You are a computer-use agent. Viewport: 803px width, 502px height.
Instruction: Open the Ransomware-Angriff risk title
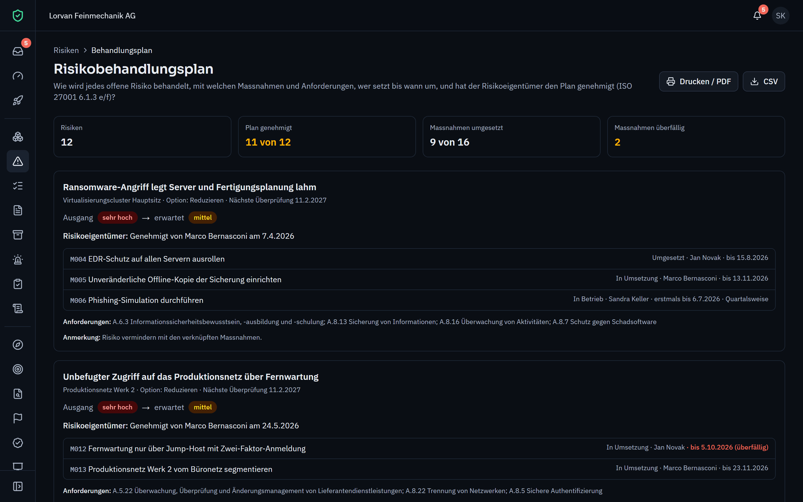tap(190, 187)
